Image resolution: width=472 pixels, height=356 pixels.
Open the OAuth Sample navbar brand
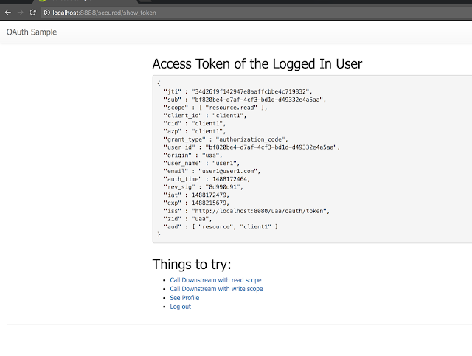click(x=32, y=32)
